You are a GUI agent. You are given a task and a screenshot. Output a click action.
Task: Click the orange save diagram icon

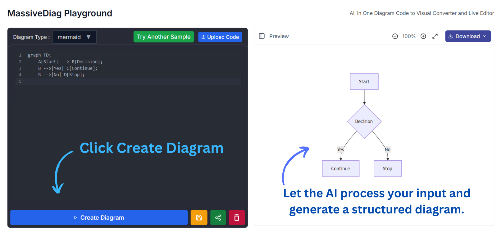pos(199,217)
